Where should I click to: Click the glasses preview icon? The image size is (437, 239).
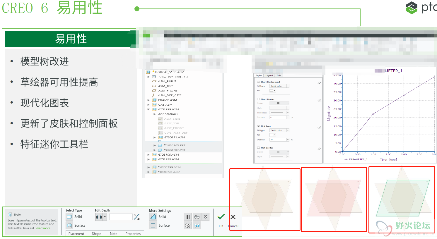(x=197, y=217)
